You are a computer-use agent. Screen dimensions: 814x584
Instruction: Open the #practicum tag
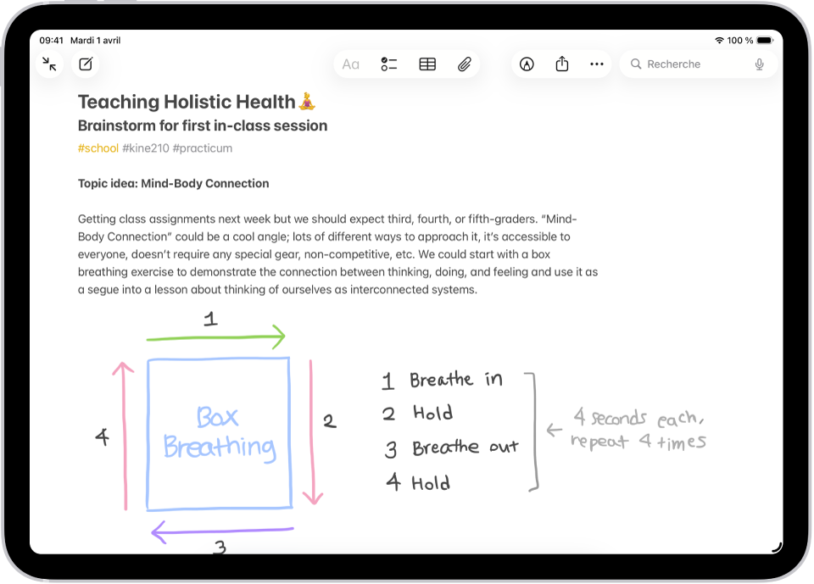pos(203,147)
